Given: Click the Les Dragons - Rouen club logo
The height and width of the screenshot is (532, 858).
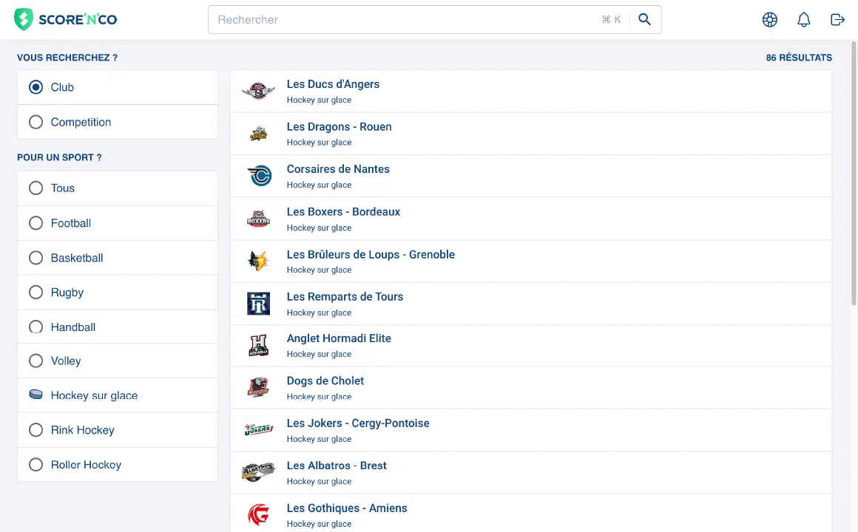Looking at the screenshot, I should pyautogui.click(x=258, y=134).
